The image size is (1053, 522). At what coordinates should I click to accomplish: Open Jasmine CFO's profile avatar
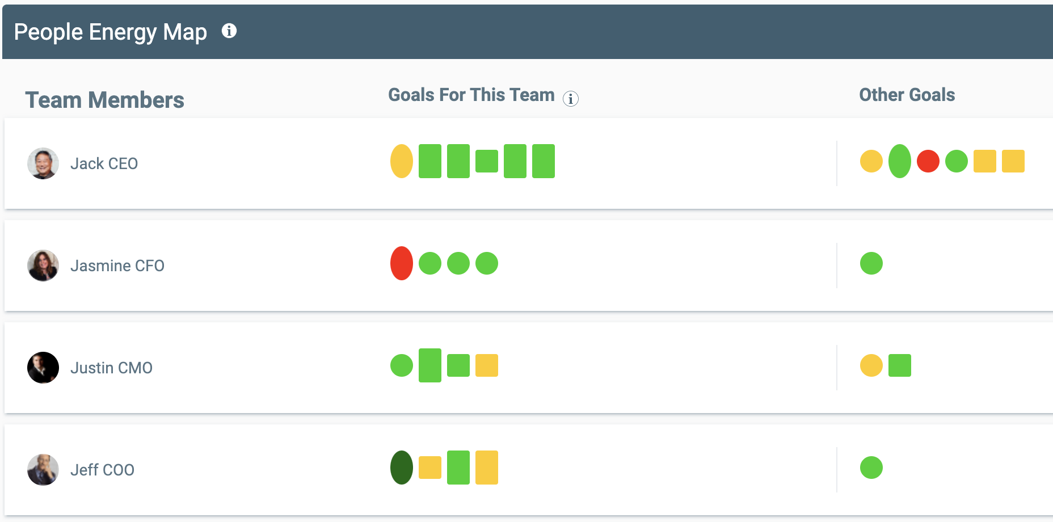pyautogui.click(x=43, y=266)
